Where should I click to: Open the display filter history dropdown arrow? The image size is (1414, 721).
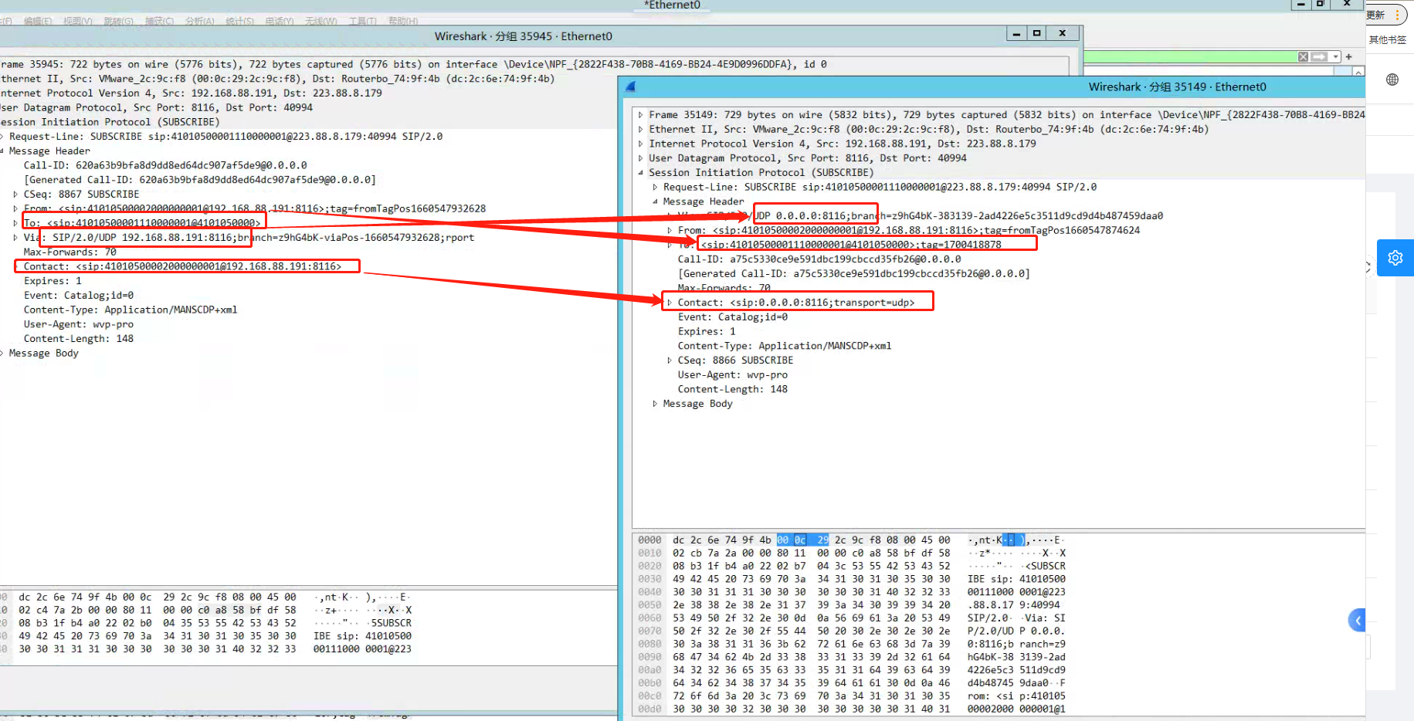point(1335,57)
